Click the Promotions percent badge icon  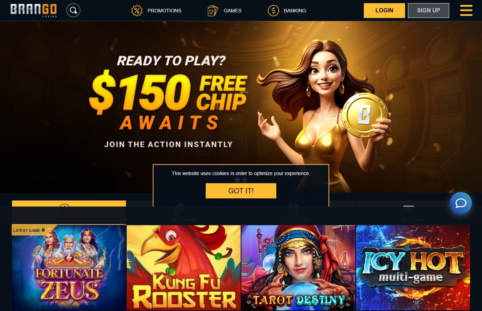[137, 11]
